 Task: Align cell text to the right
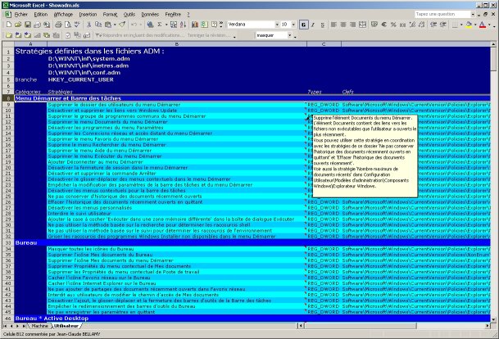[x=352, y=25]
